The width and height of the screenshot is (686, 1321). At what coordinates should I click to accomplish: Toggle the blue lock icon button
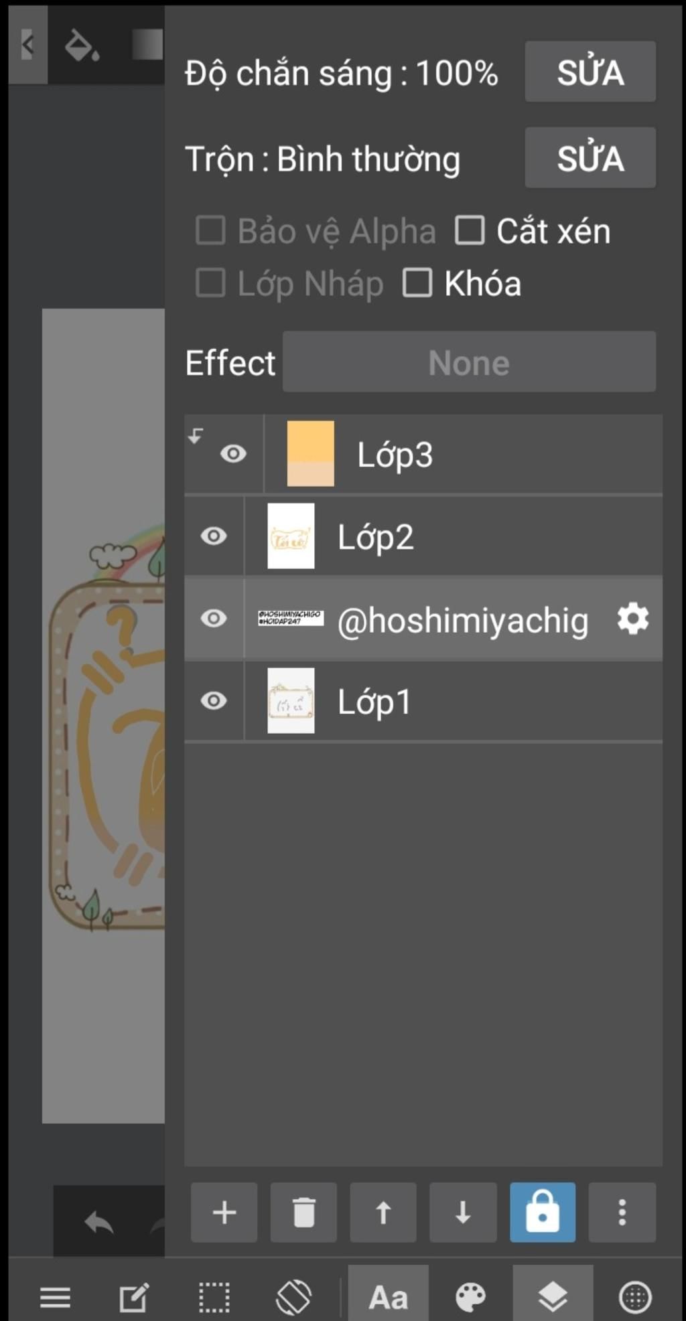543,1212
